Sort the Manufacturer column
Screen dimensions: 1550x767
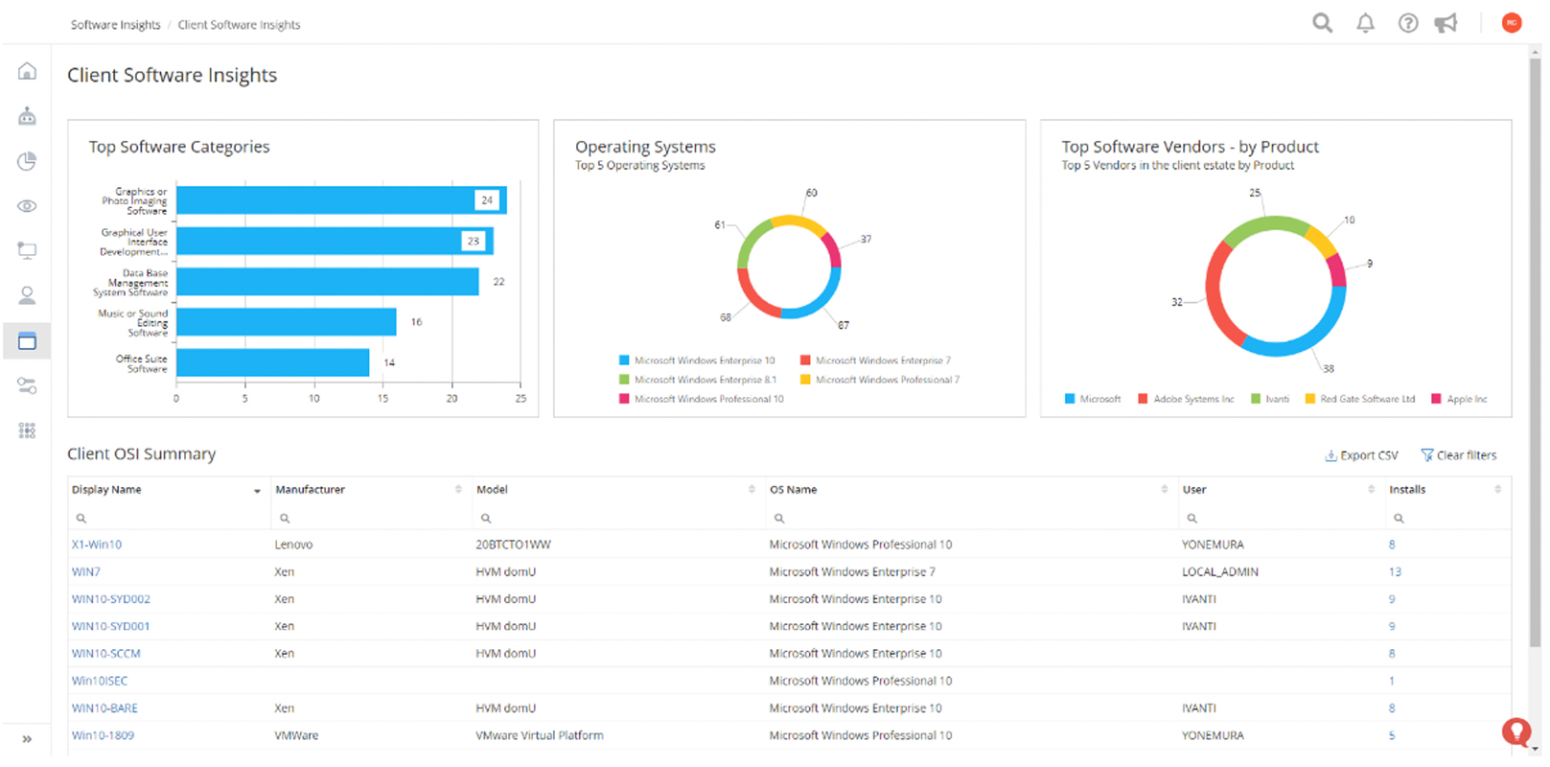click(x=458, y=489)
